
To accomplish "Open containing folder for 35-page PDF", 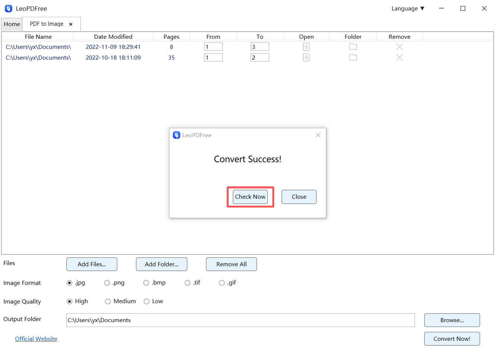I will pyautogui.click(x=353, y=57).
